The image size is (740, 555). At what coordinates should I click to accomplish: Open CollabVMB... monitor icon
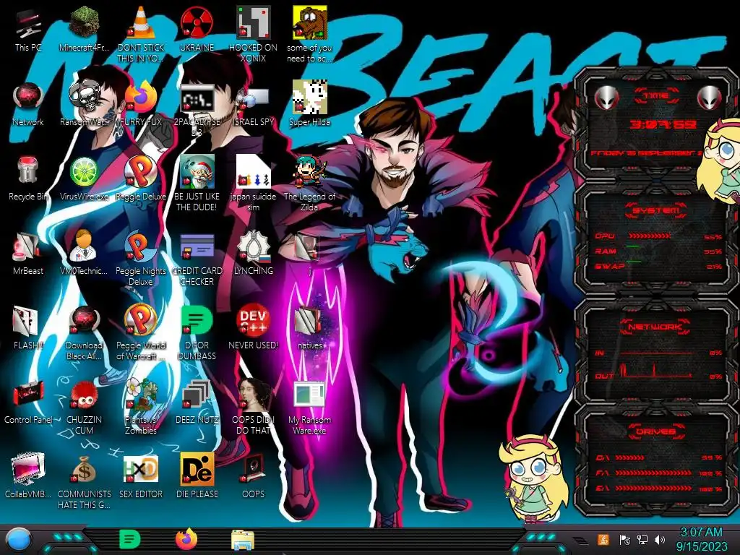click(28, 469)
